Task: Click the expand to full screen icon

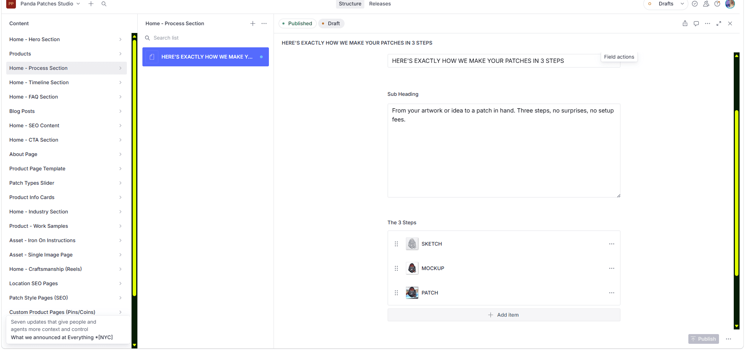Action: click(719, 23)
